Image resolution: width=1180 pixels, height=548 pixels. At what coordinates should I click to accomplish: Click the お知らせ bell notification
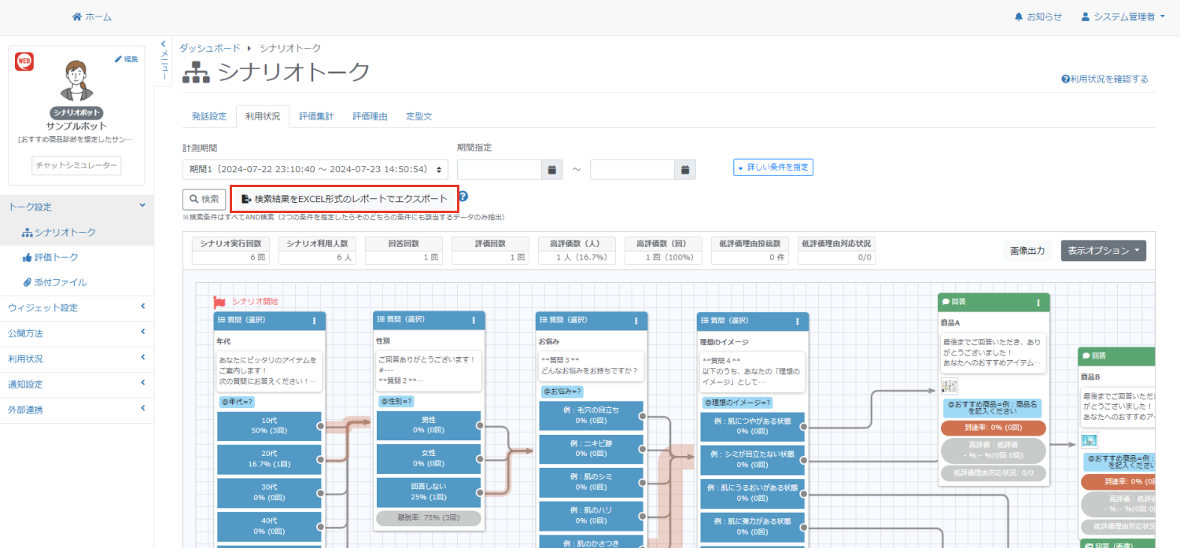(x=1038, y=17)
